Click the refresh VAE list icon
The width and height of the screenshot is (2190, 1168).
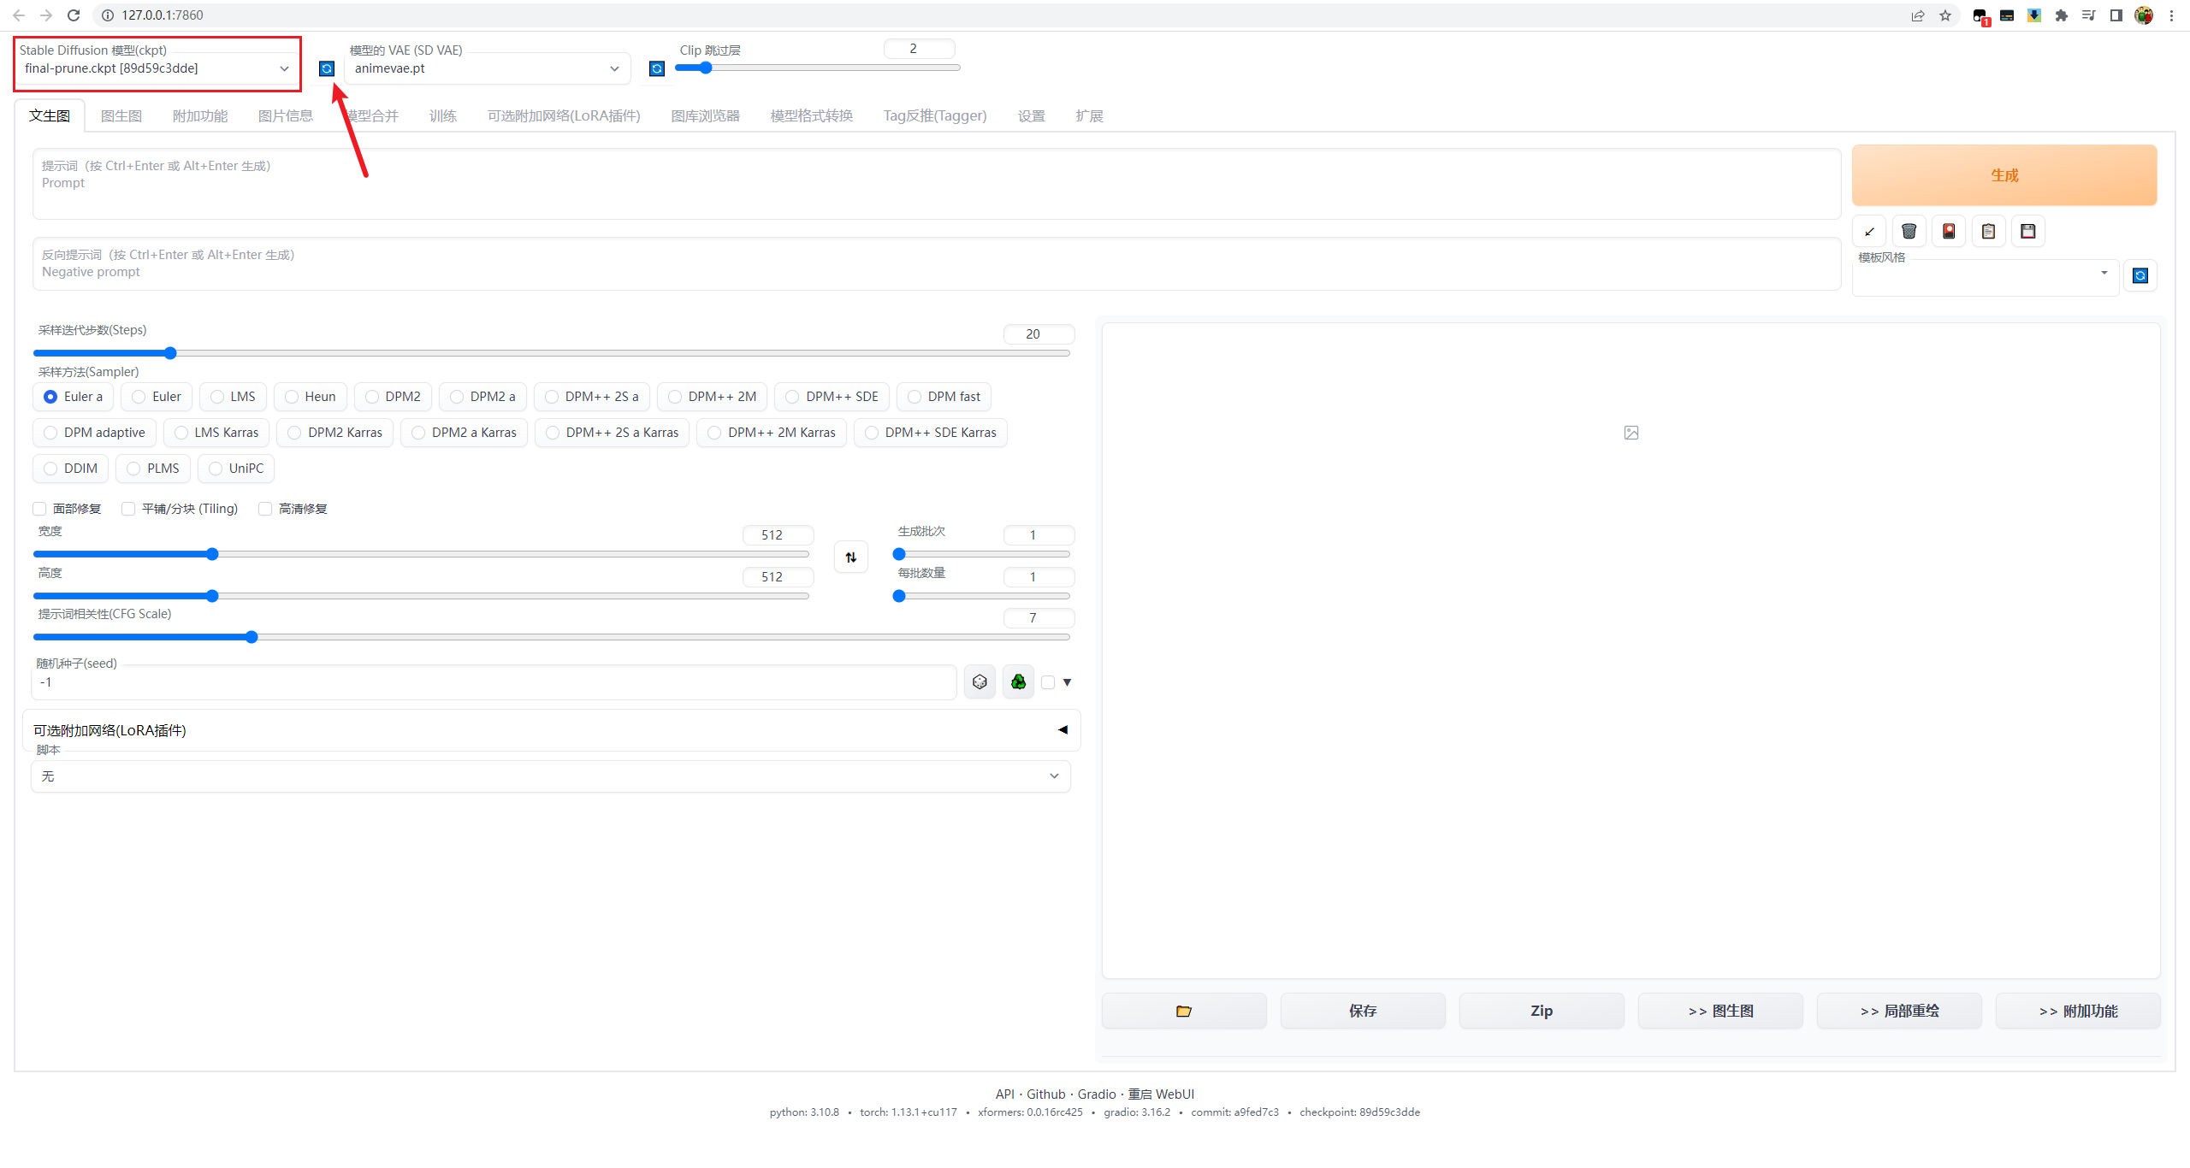click(x=656, y=68)
